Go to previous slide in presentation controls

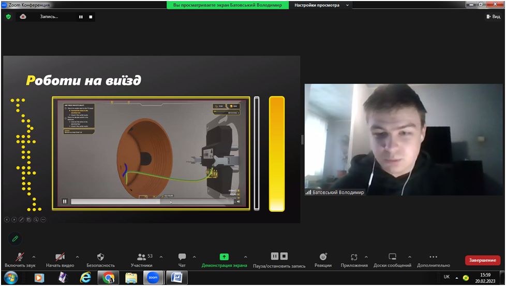click(x=7, y=220)
